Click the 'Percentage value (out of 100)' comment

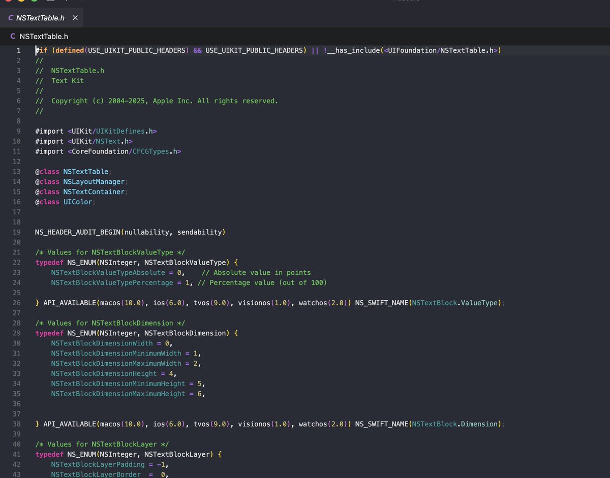pyautogui.click(x=262, y=282)
